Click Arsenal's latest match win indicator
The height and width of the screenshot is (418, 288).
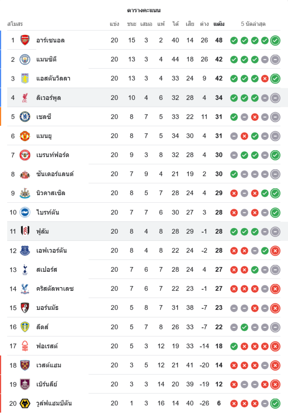click(275, 41)
